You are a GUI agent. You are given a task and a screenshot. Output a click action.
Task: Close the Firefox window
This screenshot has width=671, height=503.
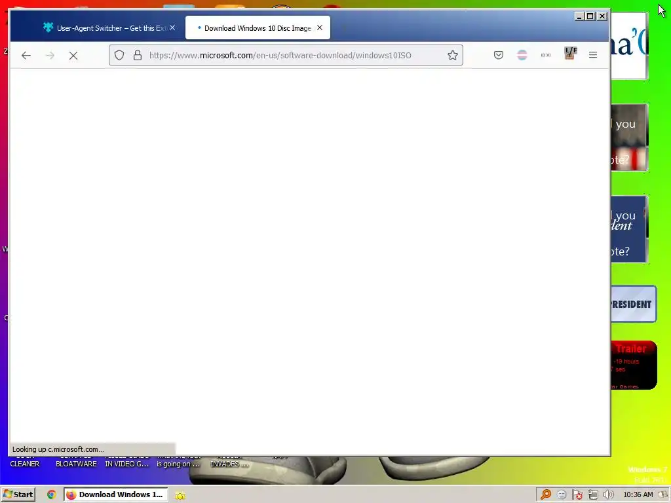pyautogui.click(x=602, y=16)
